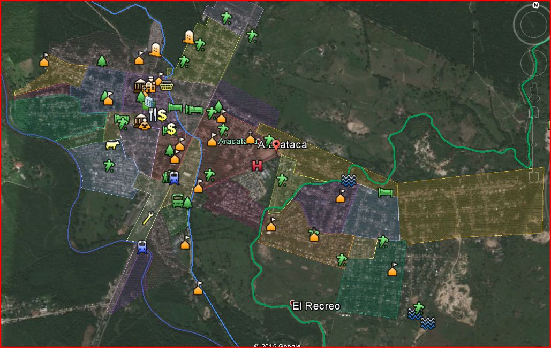Click the green bus station icon
The width and height of the screenshot is (551, 348).
(x=178, y=200)
